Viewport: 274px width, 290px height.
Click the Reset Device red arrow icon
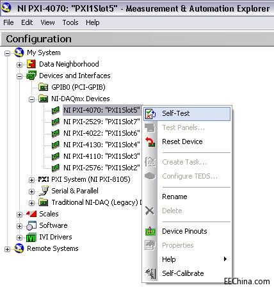[x=150, y=141]
